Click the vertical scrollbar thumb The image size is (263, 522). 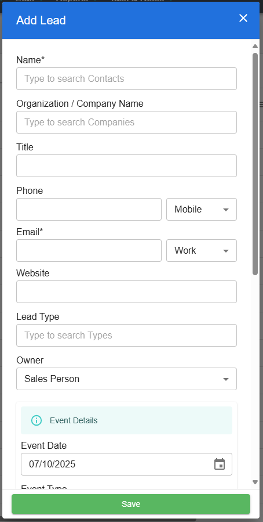255,164
